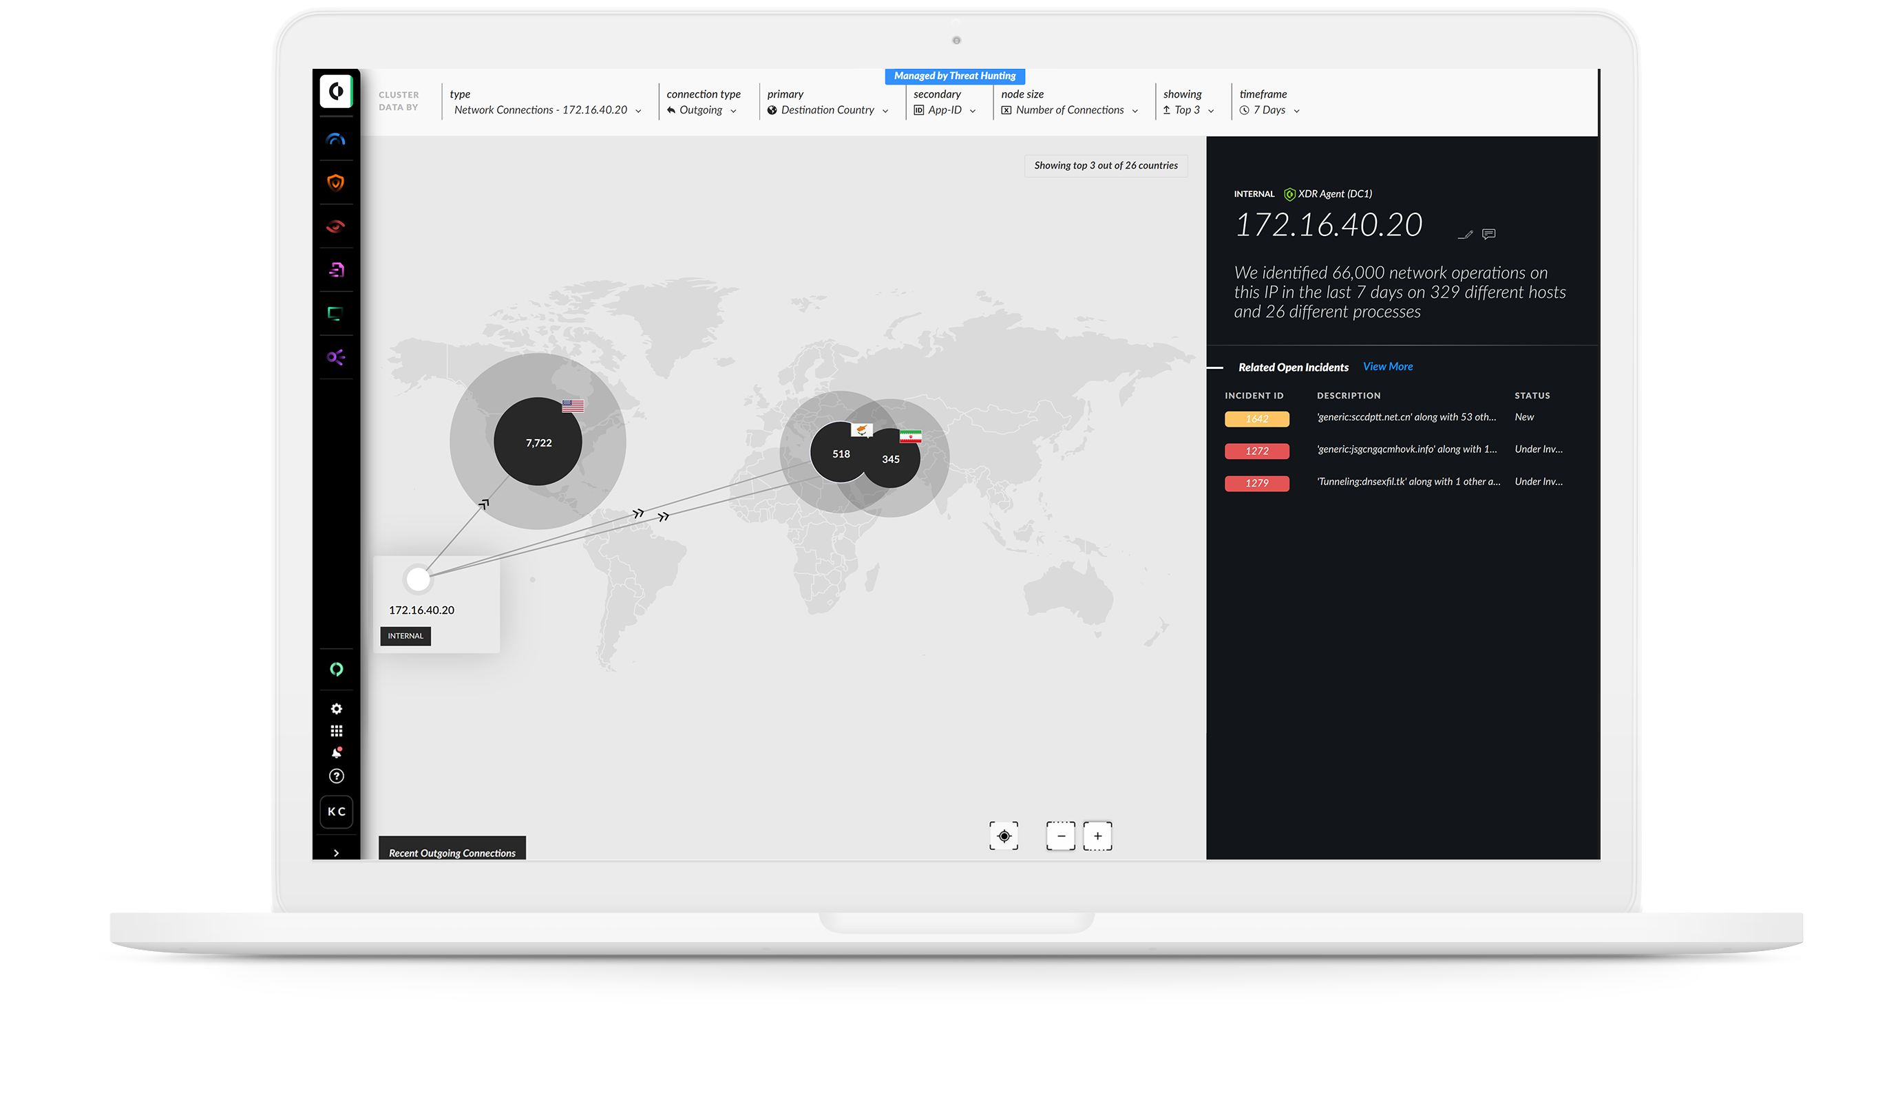Click the orange shield icon in sidebar
The width and height of the screenshot is (1878, 1097).
(x=336, y=182)
